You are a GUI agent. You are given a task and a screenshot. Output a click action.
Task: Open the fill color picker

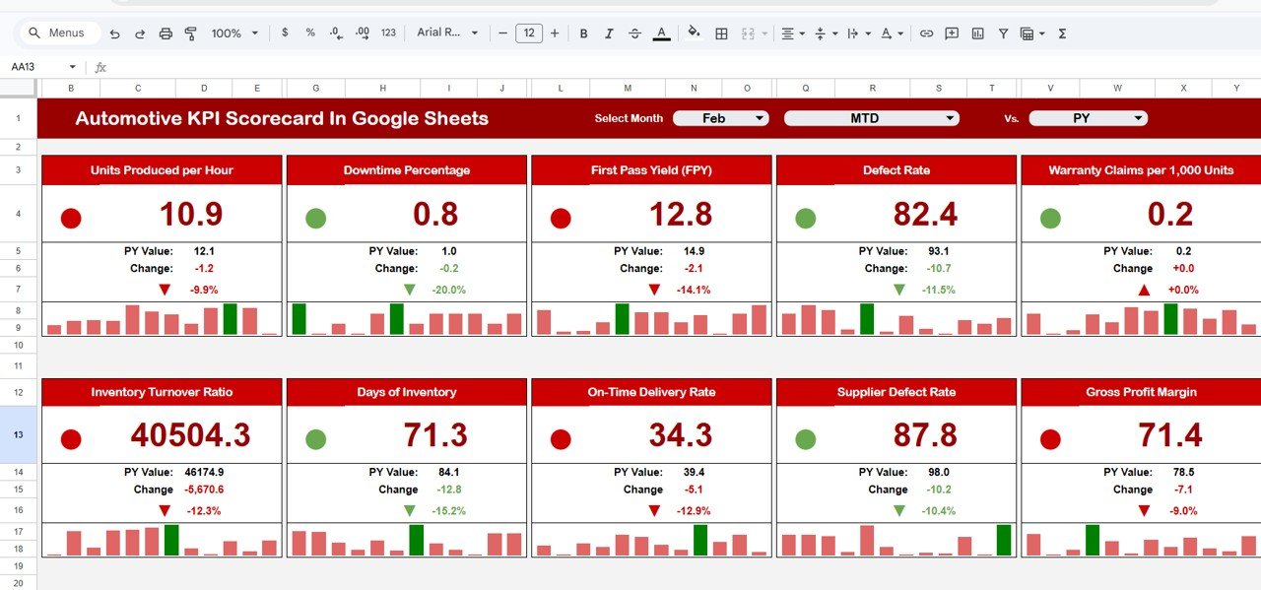point(694,33)
